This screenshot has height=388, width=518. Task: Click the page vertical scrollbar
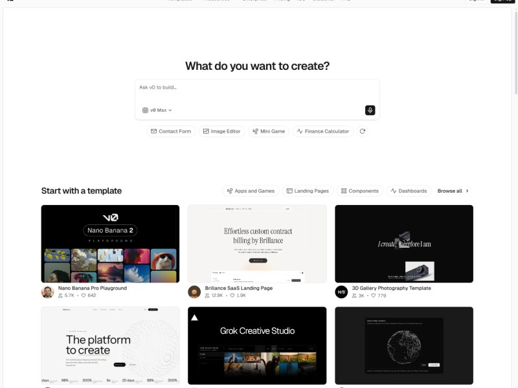point(515,53)
